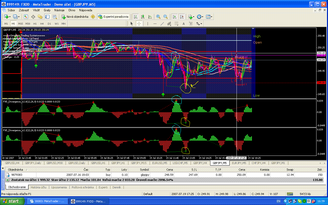Select the trendline drawing tool

162,24
